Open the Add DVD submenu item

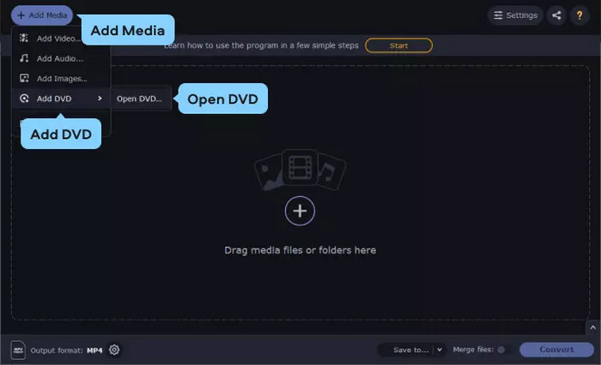click(61, 99)
